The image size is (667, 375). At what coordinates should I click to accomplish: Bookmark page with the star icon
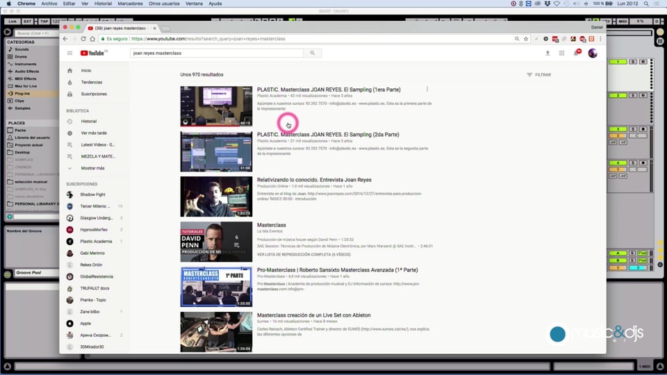pos(526,39)
